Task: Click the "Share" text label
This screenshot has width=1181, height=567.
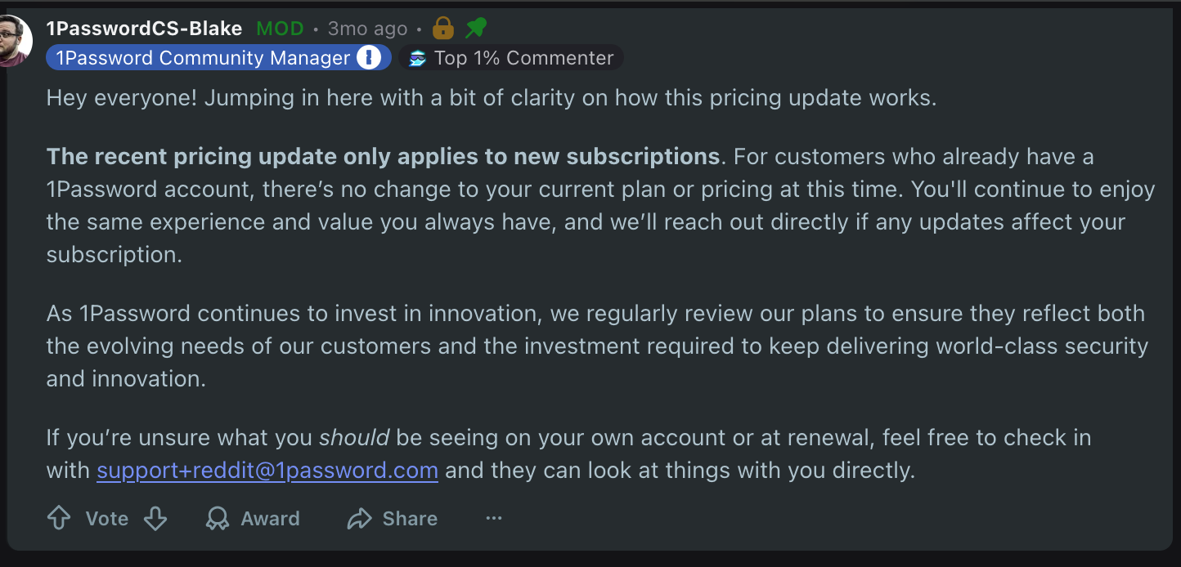Action: click(410, 519)
